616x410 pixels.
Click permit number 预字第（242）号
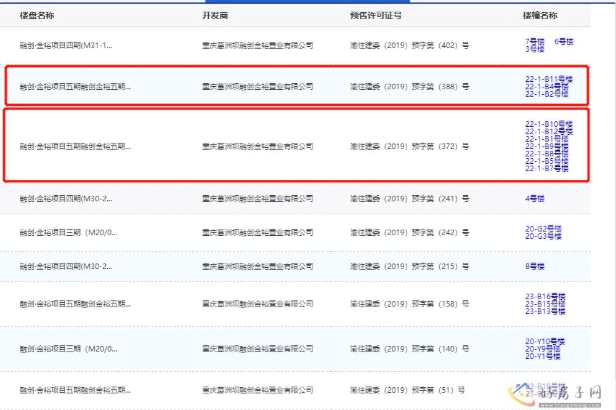pyautogui.click(x=410, y=233)
